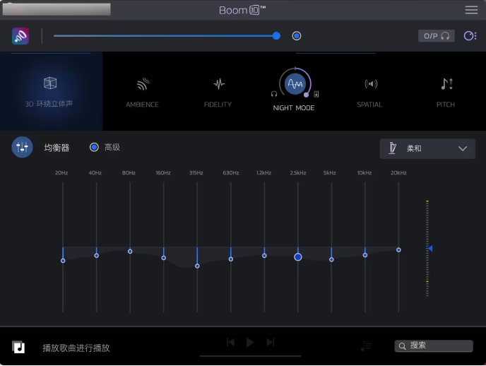
Task: Enable 3D surround sound (3D 环绕立体声)
Action: [x=50, y=83]
